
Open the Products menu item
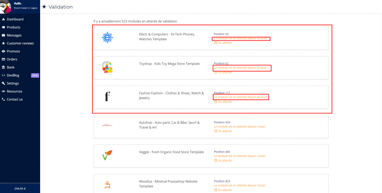13,27
